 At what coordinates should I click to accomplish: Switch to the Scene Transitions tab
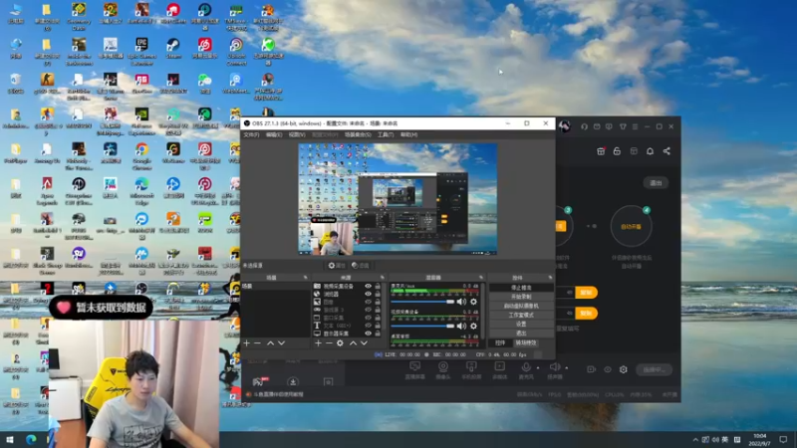click(x=526, y=342)
